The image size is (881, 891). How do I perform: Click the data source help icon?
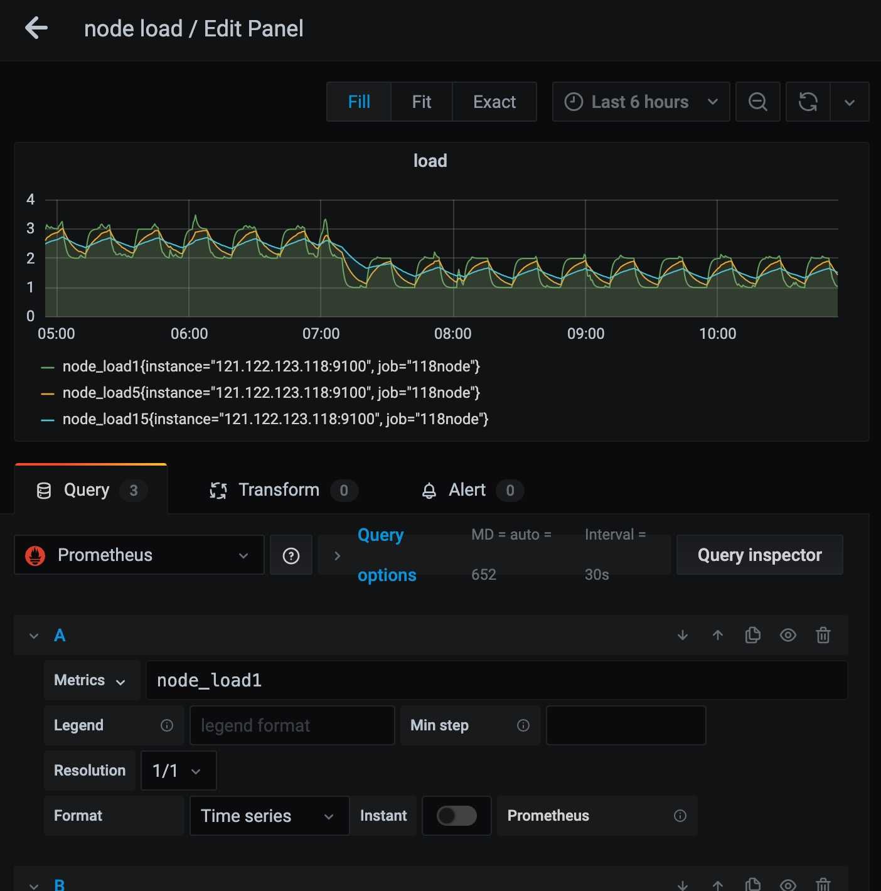pos(291,555)
